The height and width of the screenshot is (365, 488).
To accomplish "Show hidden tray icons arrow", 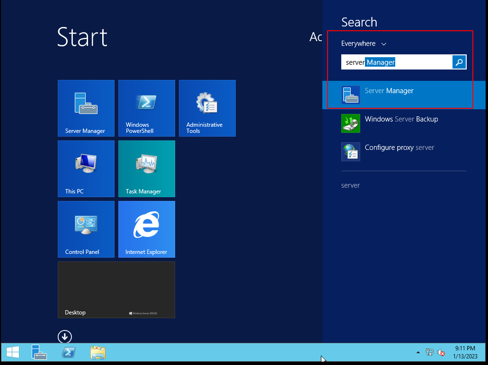I will pos(418,352).
